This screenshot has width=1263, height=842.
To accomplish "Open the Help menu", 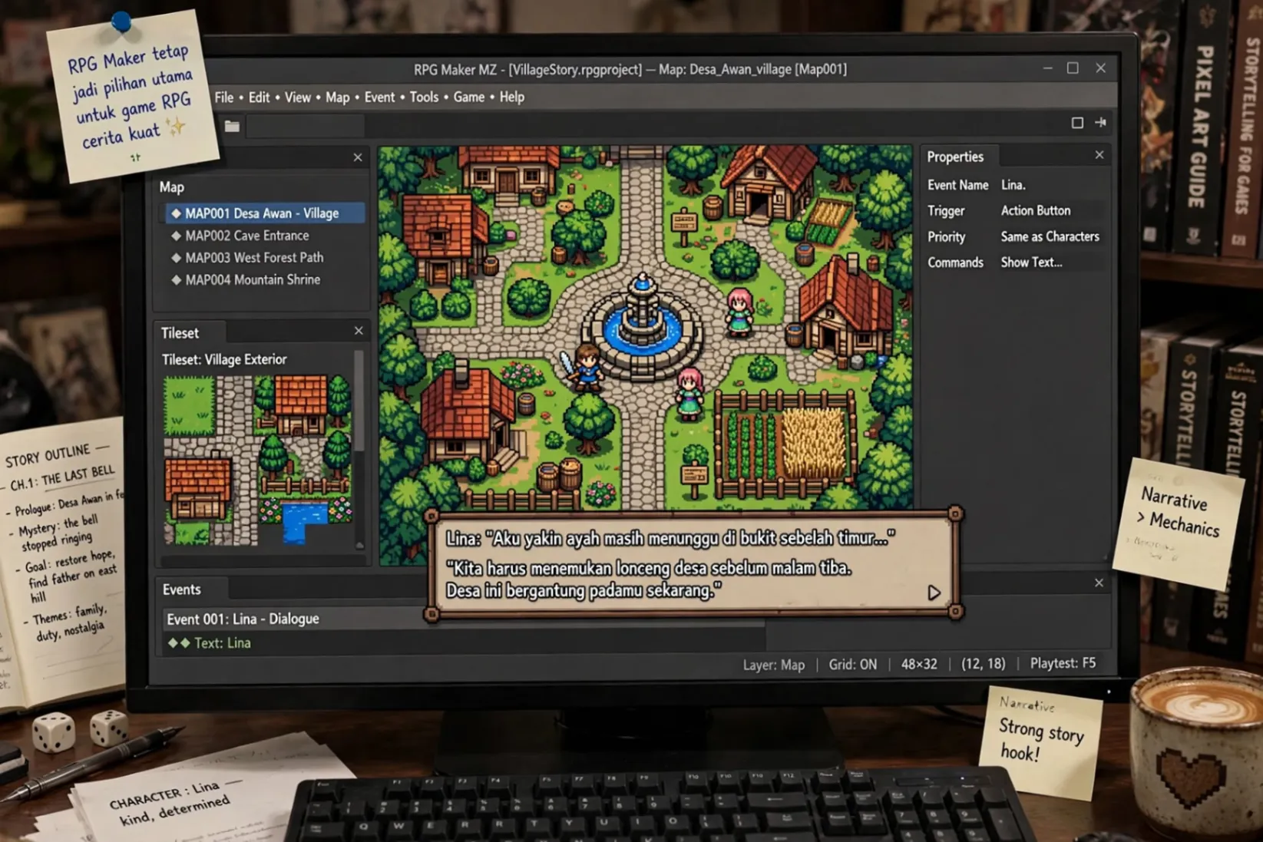I will click(512, 97).
